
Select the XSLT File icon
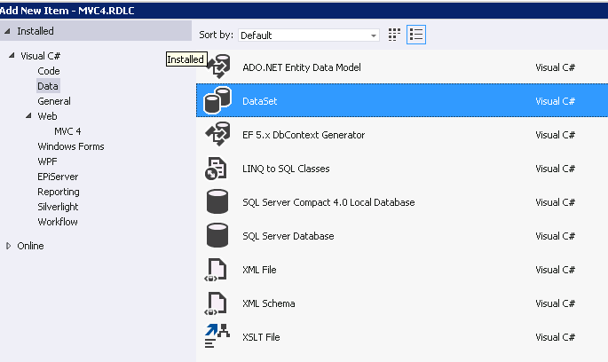(217, 336)
